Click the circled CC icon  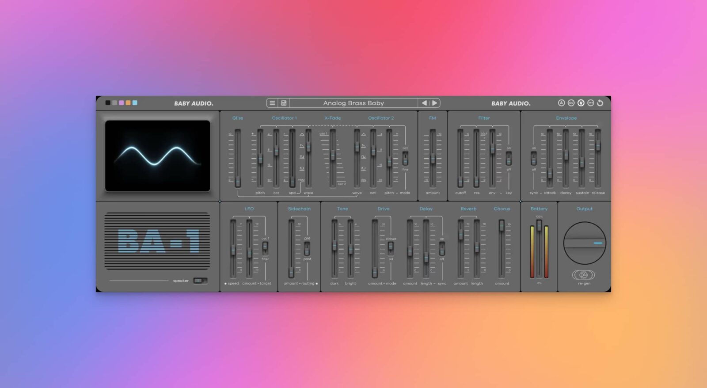(x=571, y=103)
